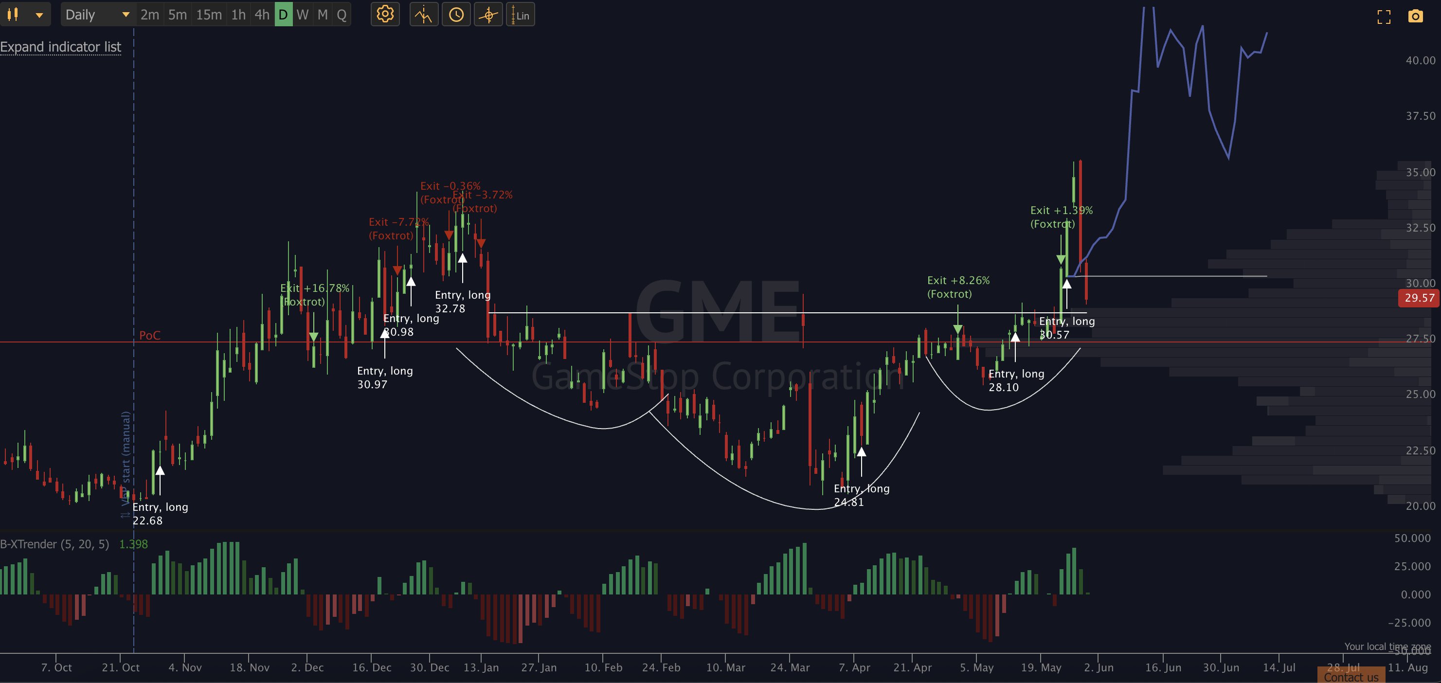Open chart settings gear icon

[385, 15]
